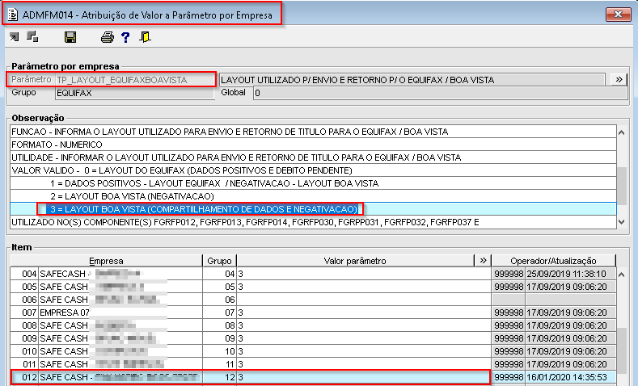Select company row 004 SAFECASH
Screen dimensions: 638x386
pyautogui.click(x=106, y=274)
